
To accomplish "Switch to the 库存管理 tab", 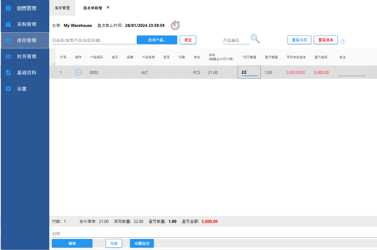I will click(x=62, y=8).
